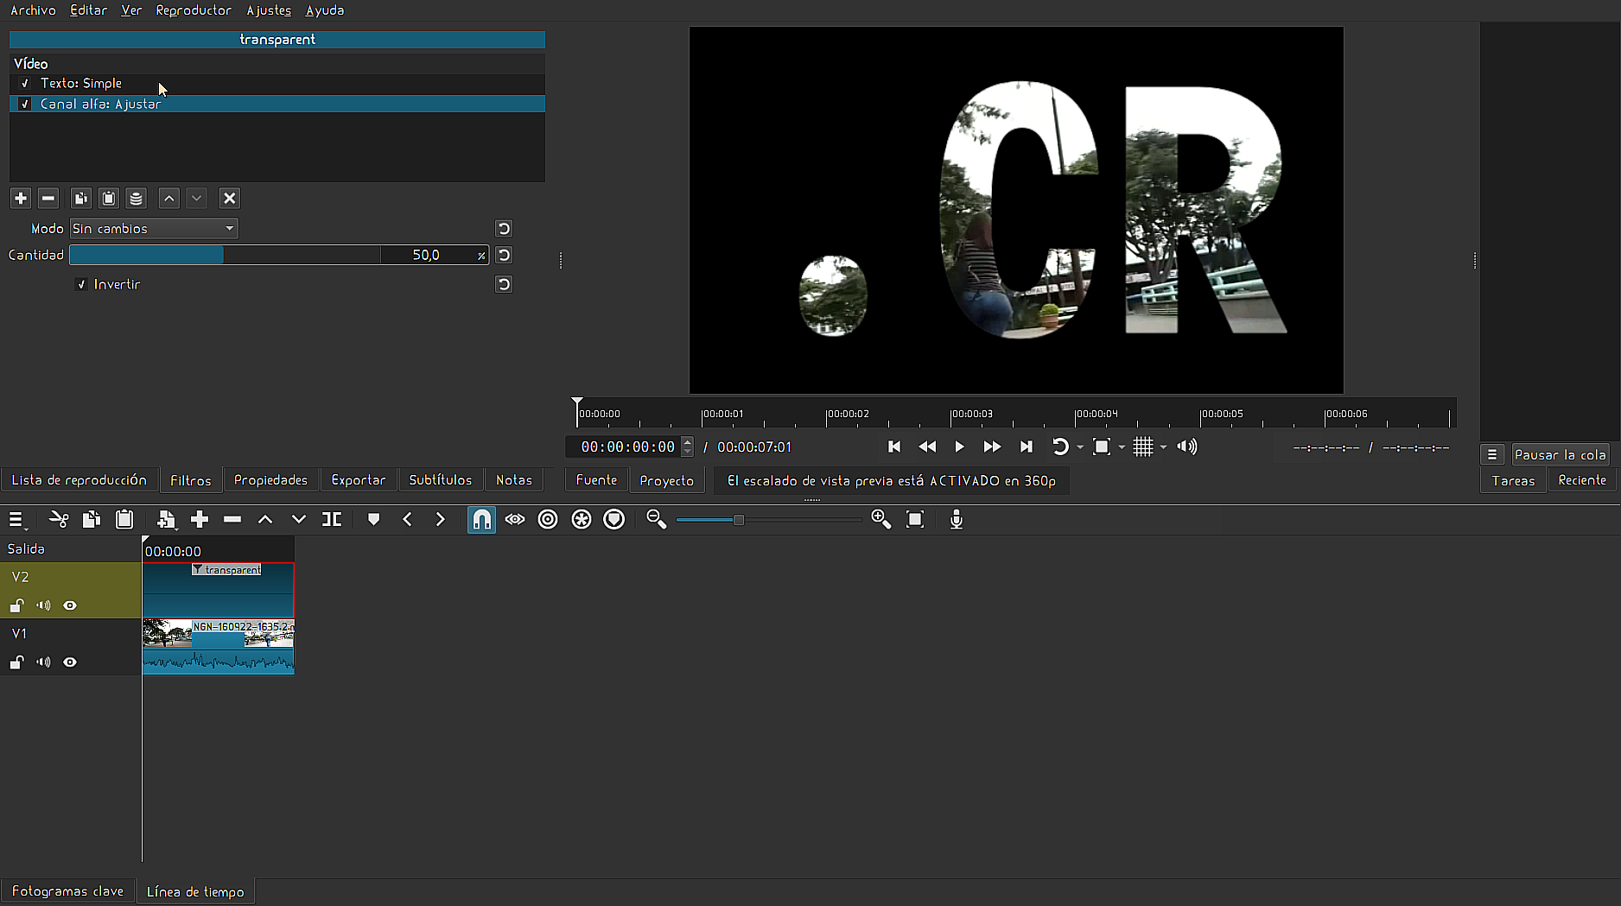Screen dimensions: 1621x906
Task: Click the ripple all tracks icon
Action: click(582, 520)
